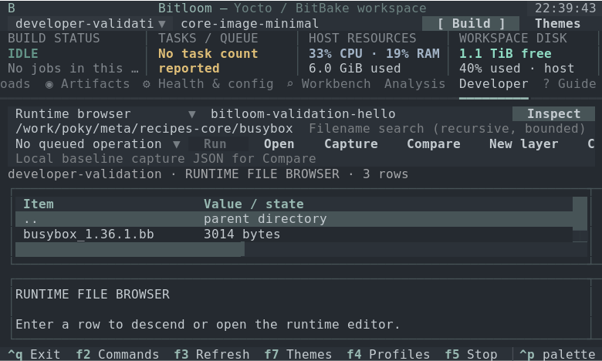Click the '3014 bytes' cell
Screen dimensions: 602x361
[242, 234]
